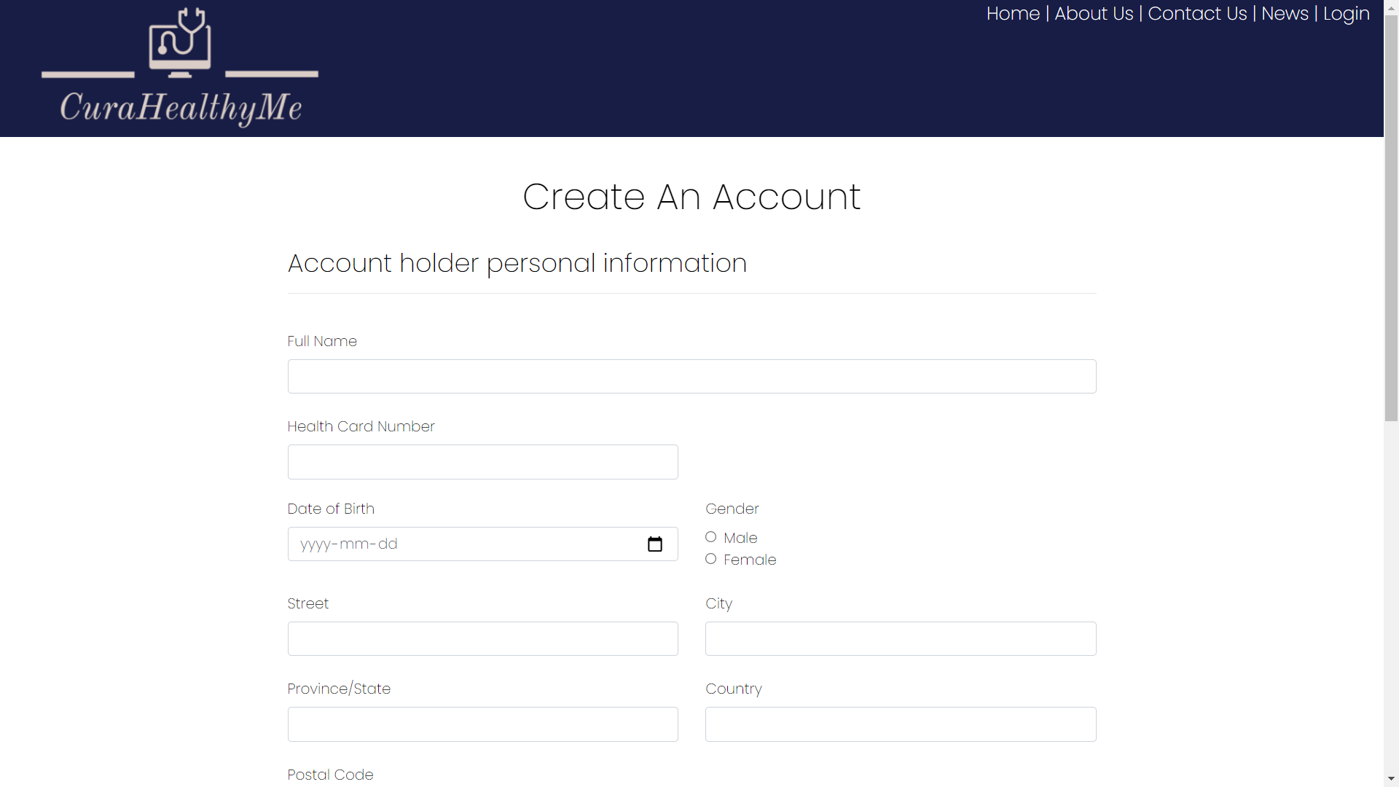Click the Login link

[1346, 13]
